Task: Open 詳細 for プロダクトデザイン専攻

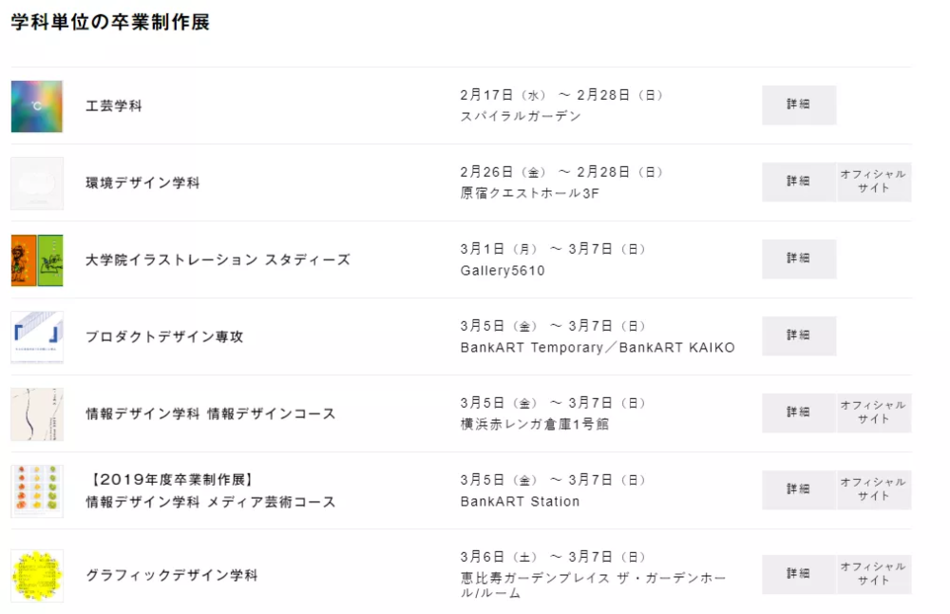Action: (798, 336)
